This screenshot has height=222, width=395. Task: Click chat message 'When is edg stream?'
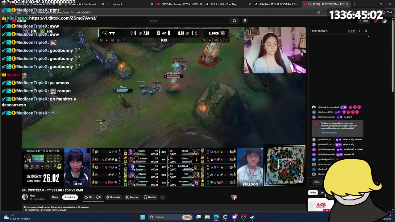click(x=352, y=140)
